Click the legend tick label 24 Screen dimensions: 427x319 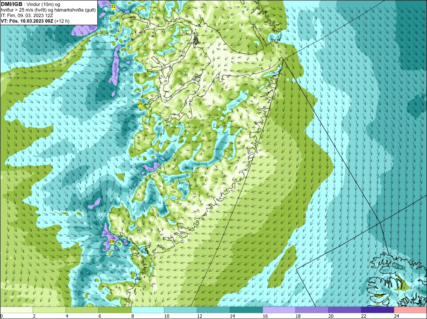[x=397, y=316]
